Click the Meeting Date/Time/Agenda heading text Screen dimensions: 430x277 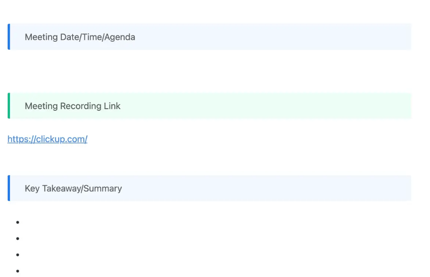[x=80, y=37]
